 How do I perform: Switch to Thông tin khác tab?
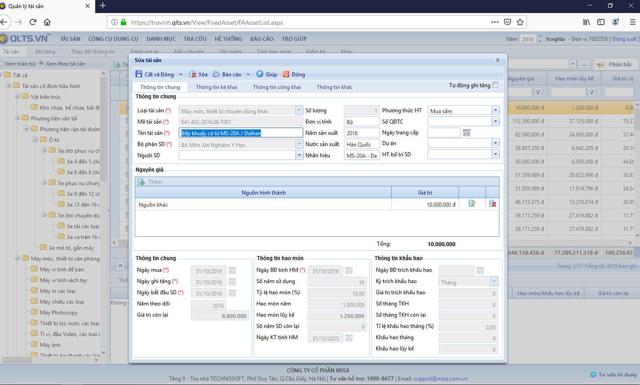coord(335,87)
